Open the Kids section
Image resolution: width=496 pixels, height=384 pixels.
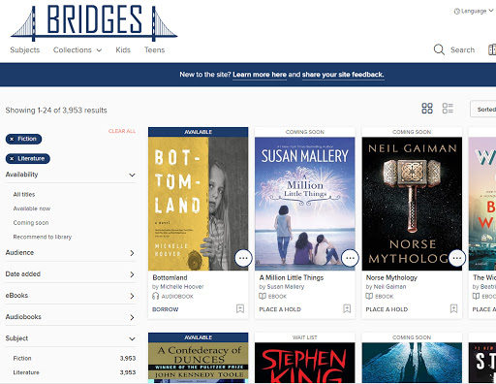tap(123, 50)
